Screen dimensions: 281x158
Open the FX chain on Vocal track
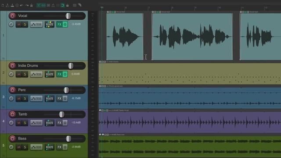click(x=59, y=25)
